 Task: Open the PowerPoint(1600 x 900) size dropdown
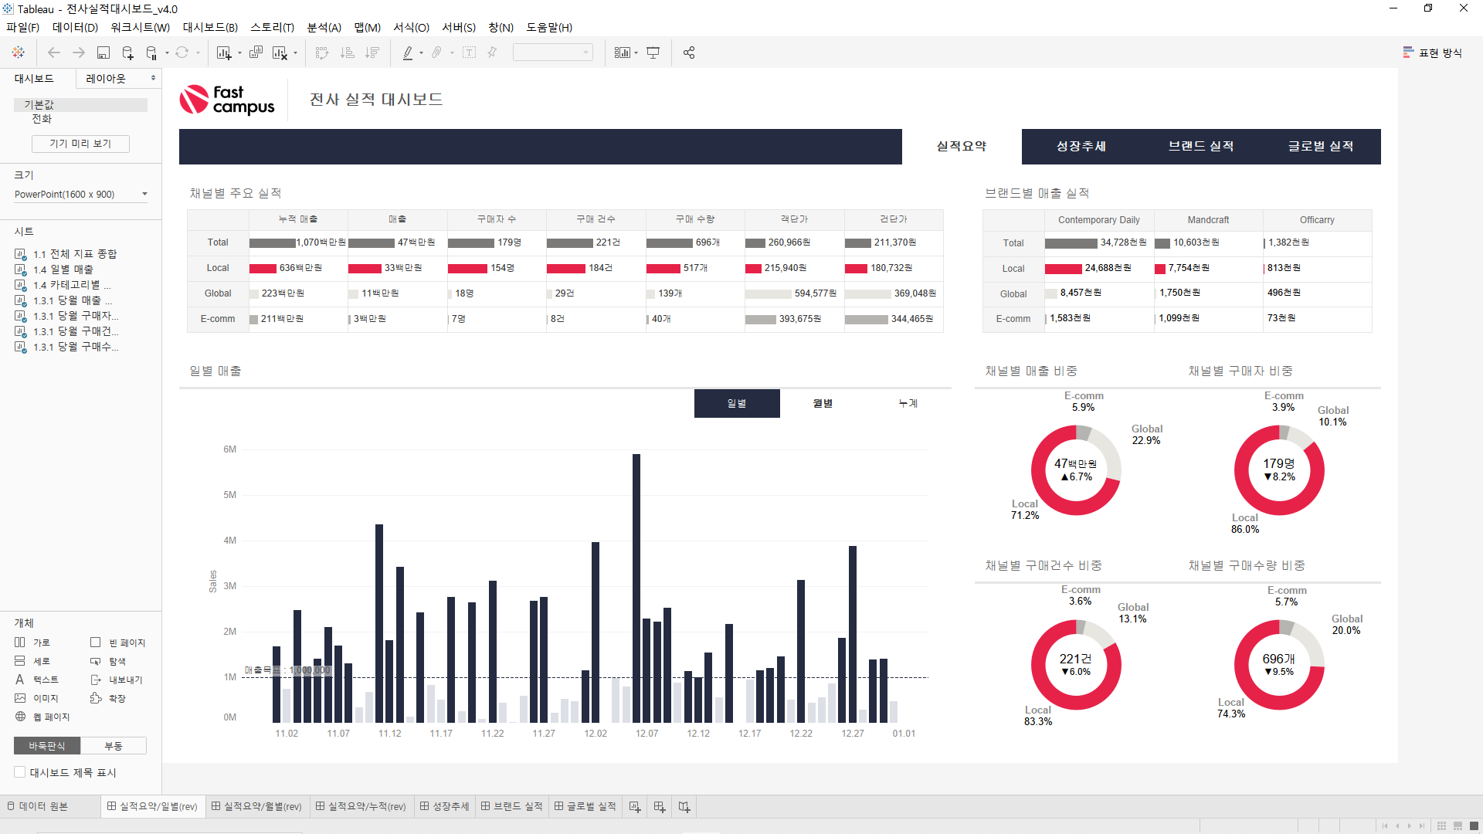80,194
